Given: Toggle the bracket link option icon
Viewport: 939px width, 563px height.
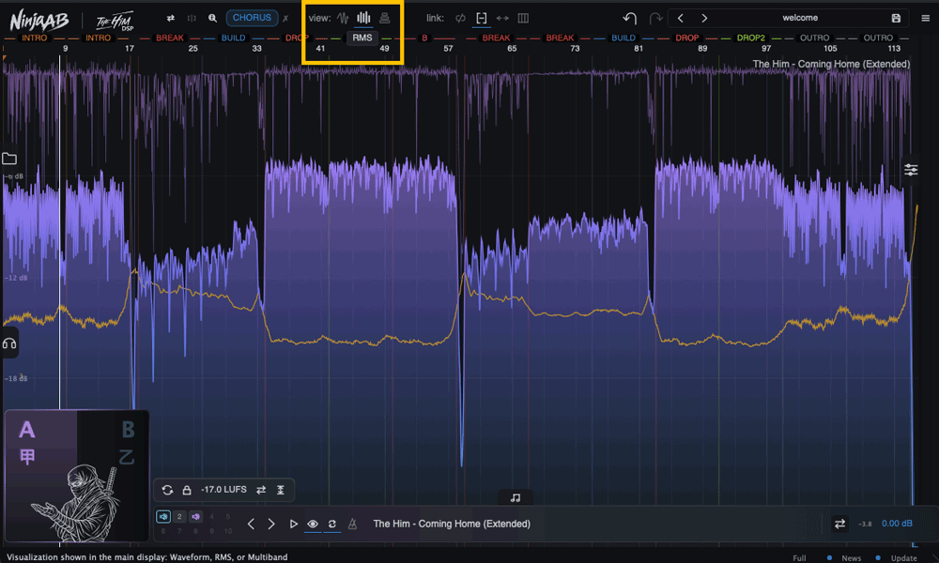Looking at the screenshot, I should (x=482, y=18).
